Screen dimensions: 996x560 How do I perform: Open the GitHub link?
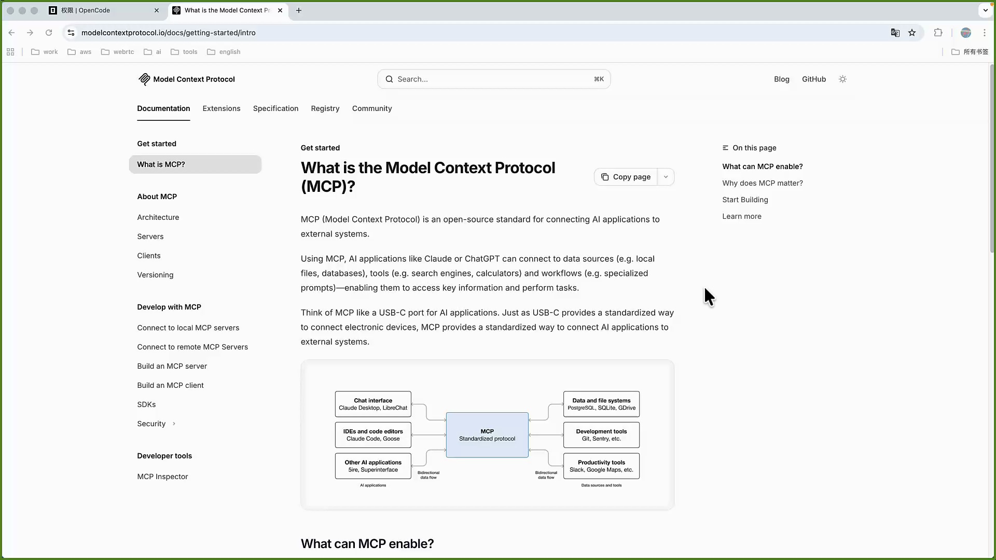813,79
